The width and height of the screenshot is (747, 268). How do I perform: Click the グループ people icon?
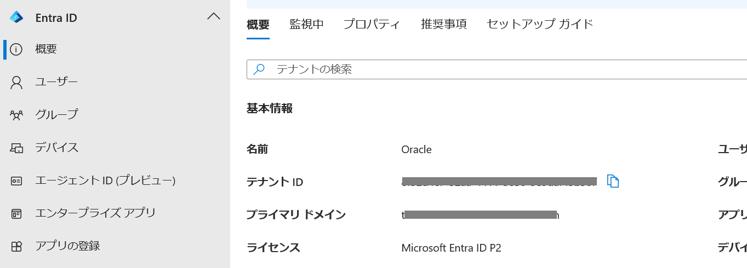[16, 115]
